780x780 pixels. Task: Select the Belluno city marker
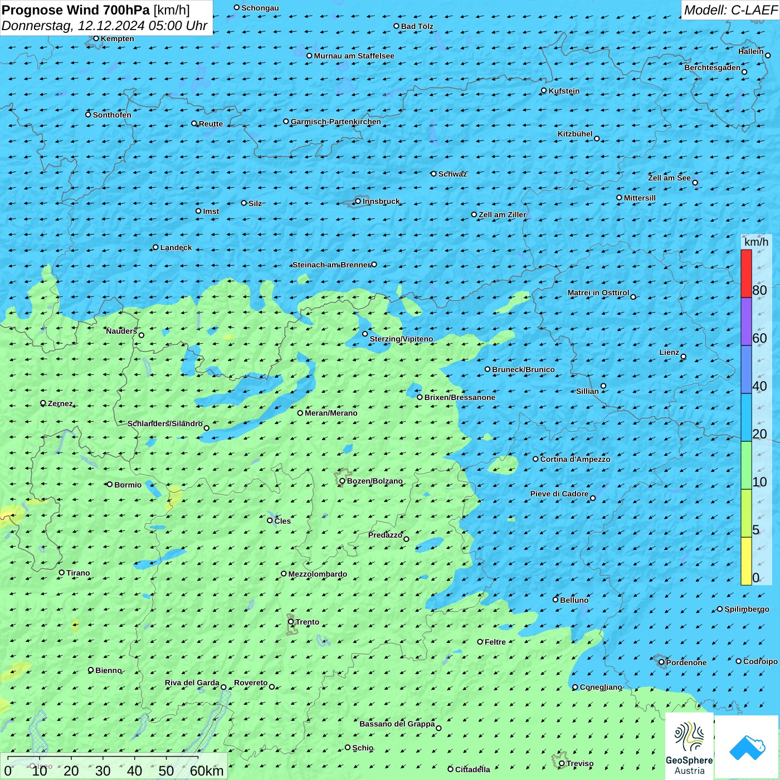tap(555, 599)
